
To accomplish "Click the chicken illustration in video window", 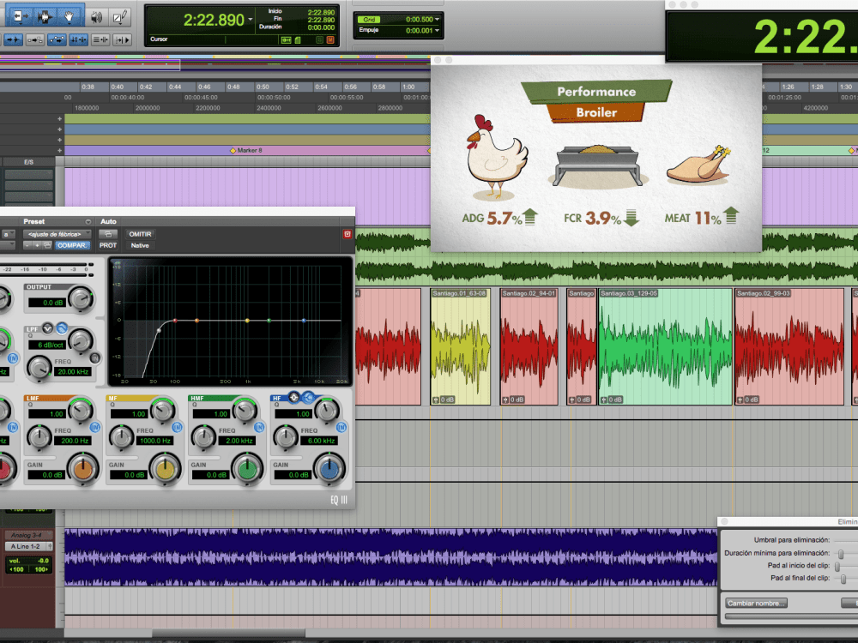I will (496, 156).
